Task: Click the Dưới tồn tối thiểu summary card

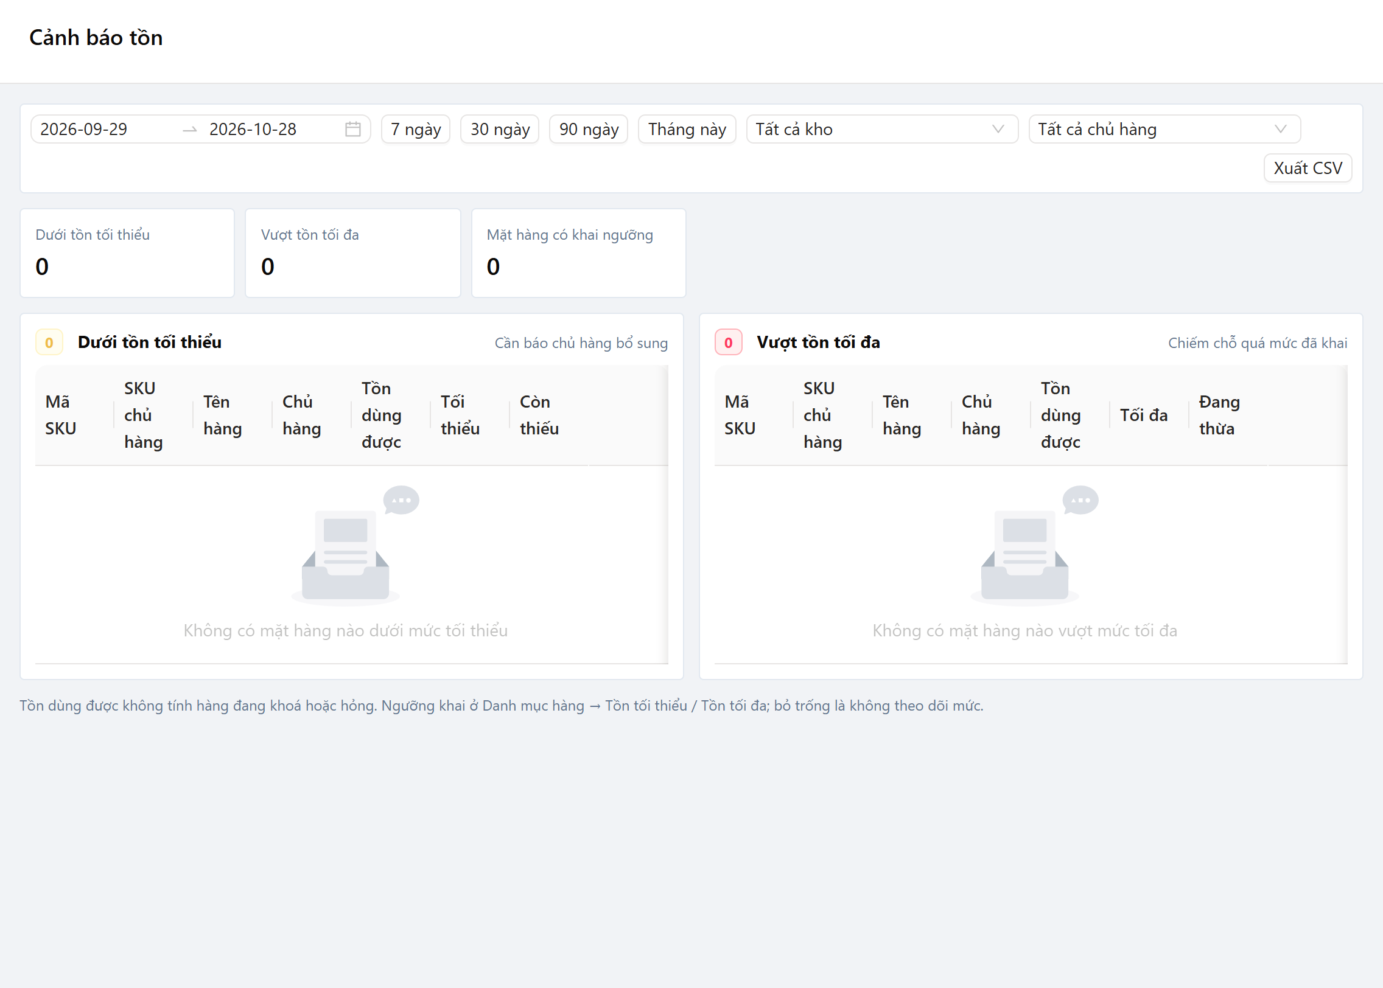Action: point(127,253)
